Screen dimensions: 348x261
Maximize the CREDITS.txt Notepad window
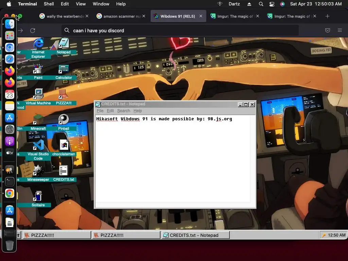click(x=246, y=105)
